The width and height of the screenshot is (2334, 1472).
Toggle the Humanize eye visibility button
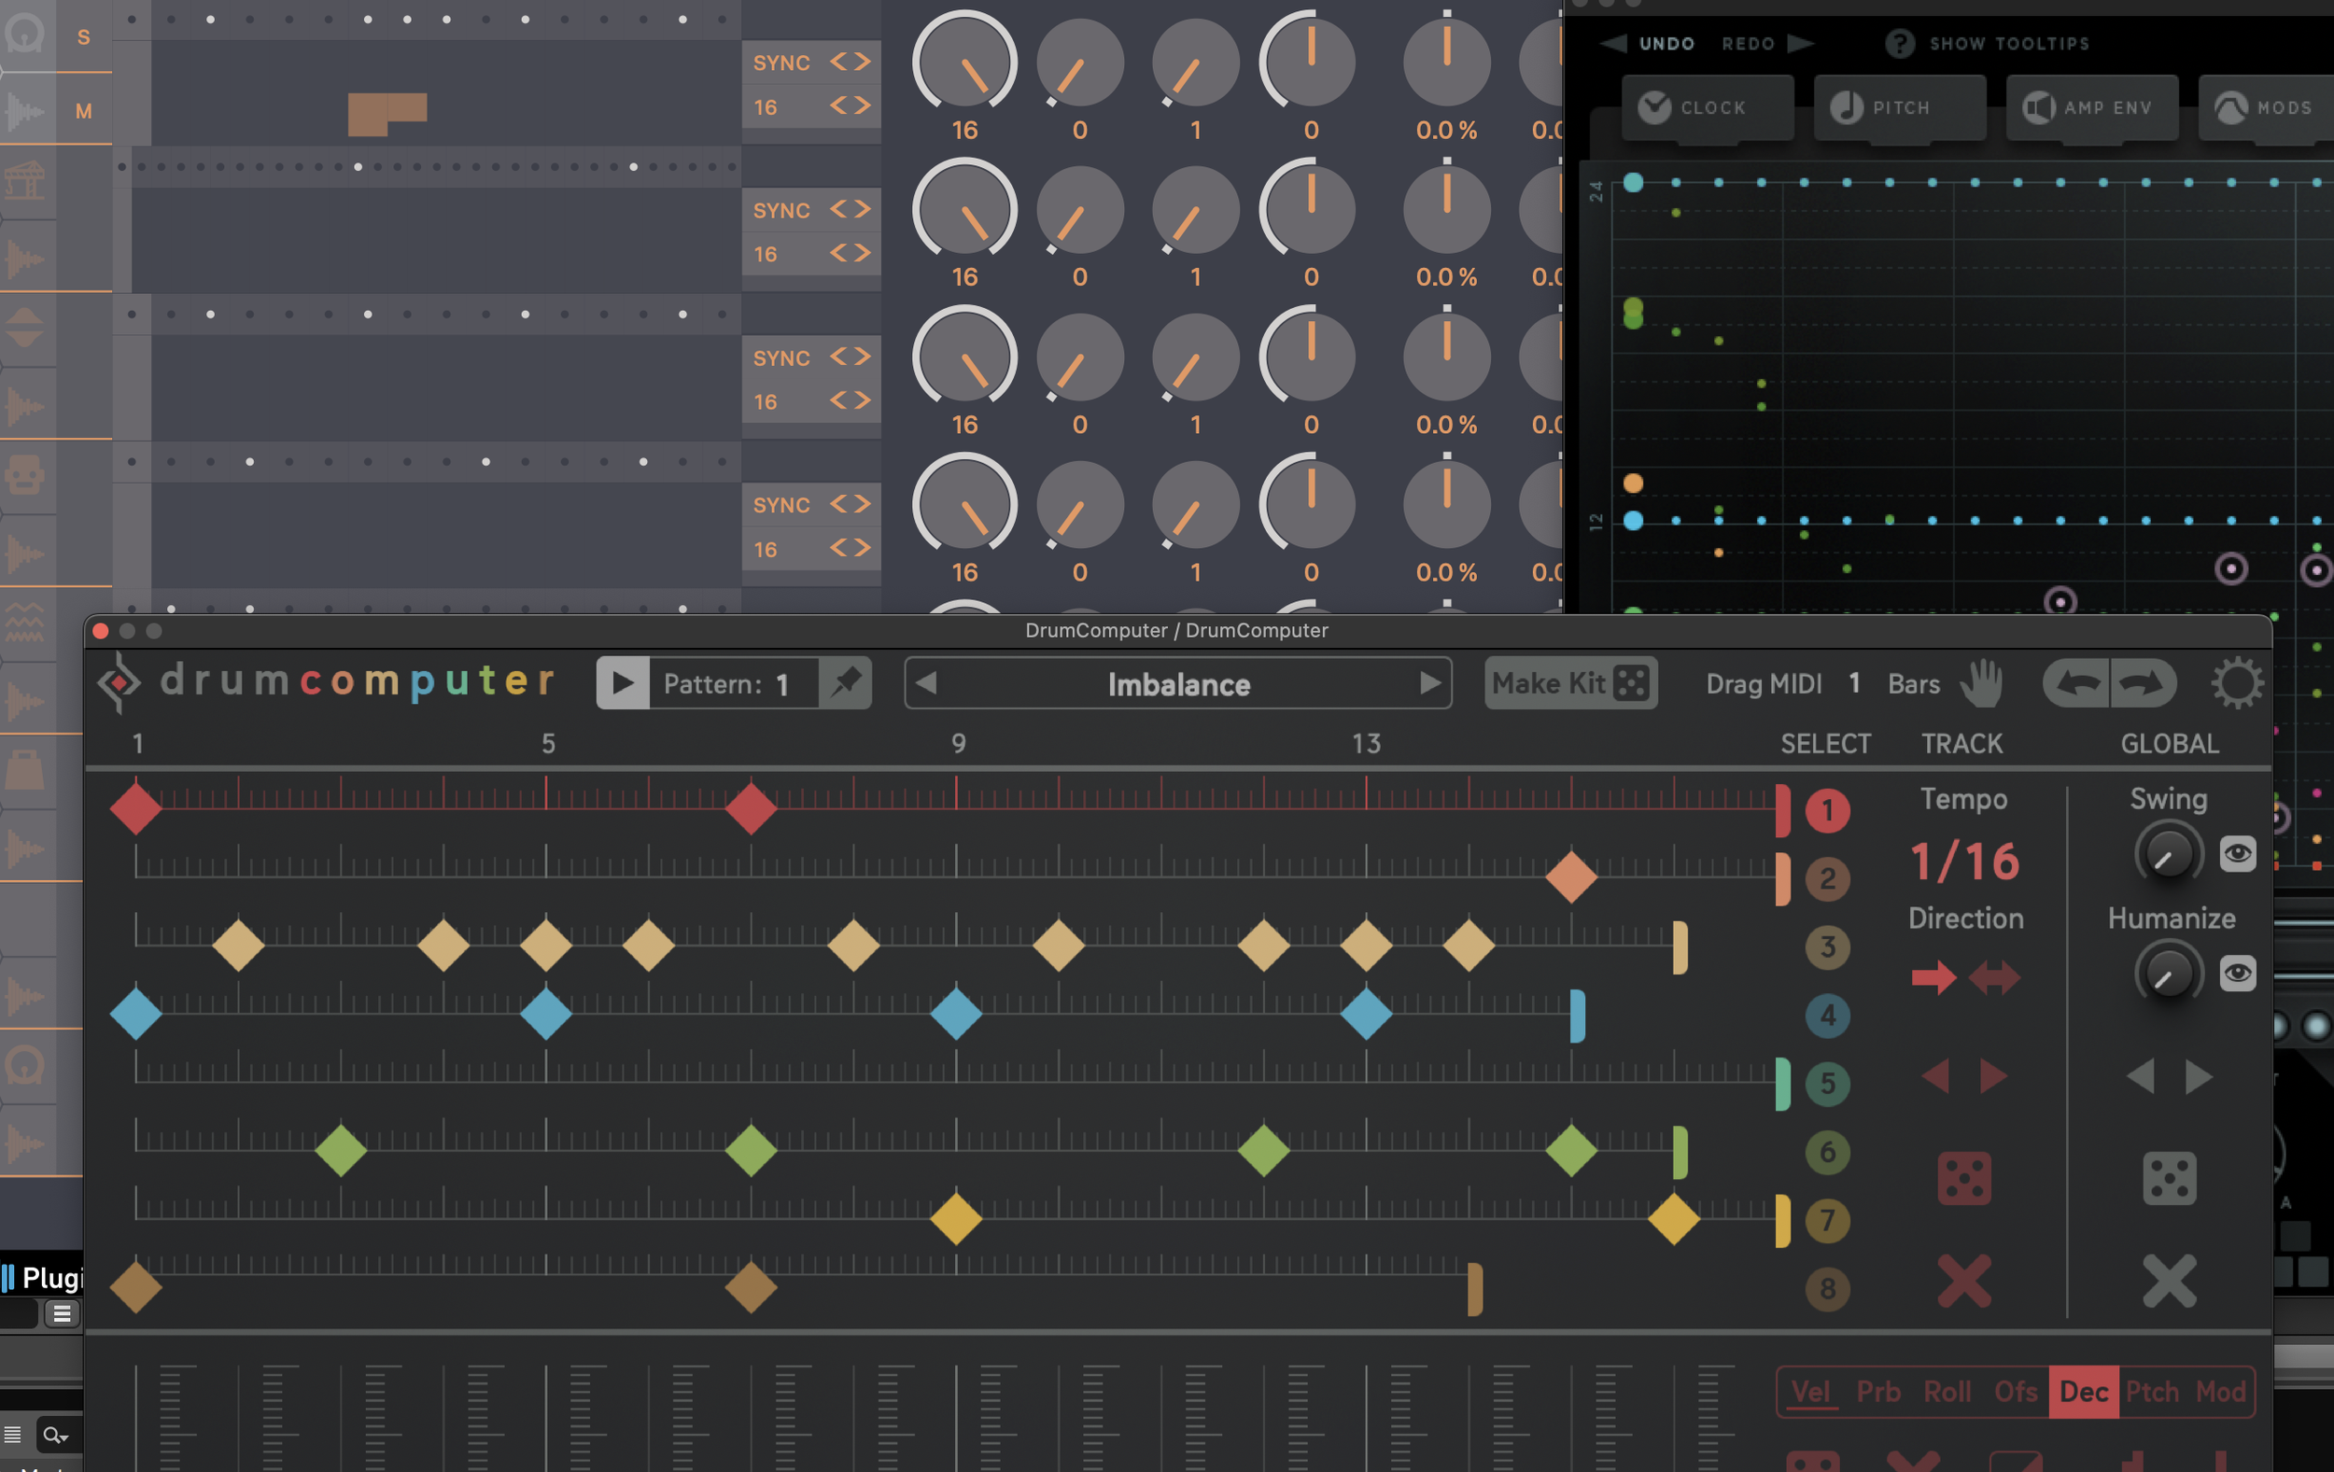pos(2237,972)
